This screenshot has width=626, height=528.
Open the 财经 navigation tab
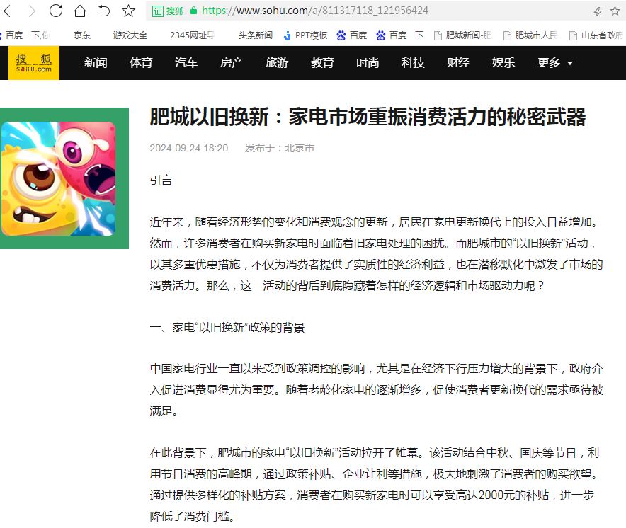point(458,63)
